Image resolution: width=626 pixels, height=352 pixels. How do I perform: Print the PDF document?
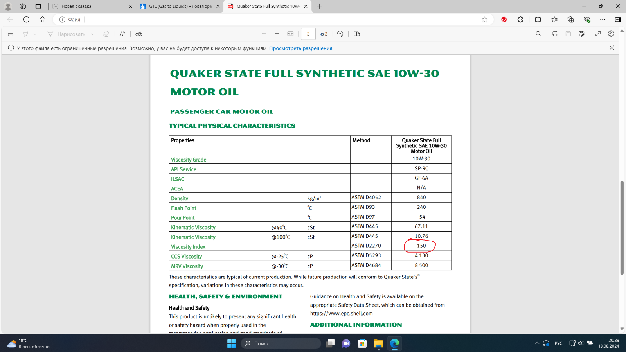[555, 34]
